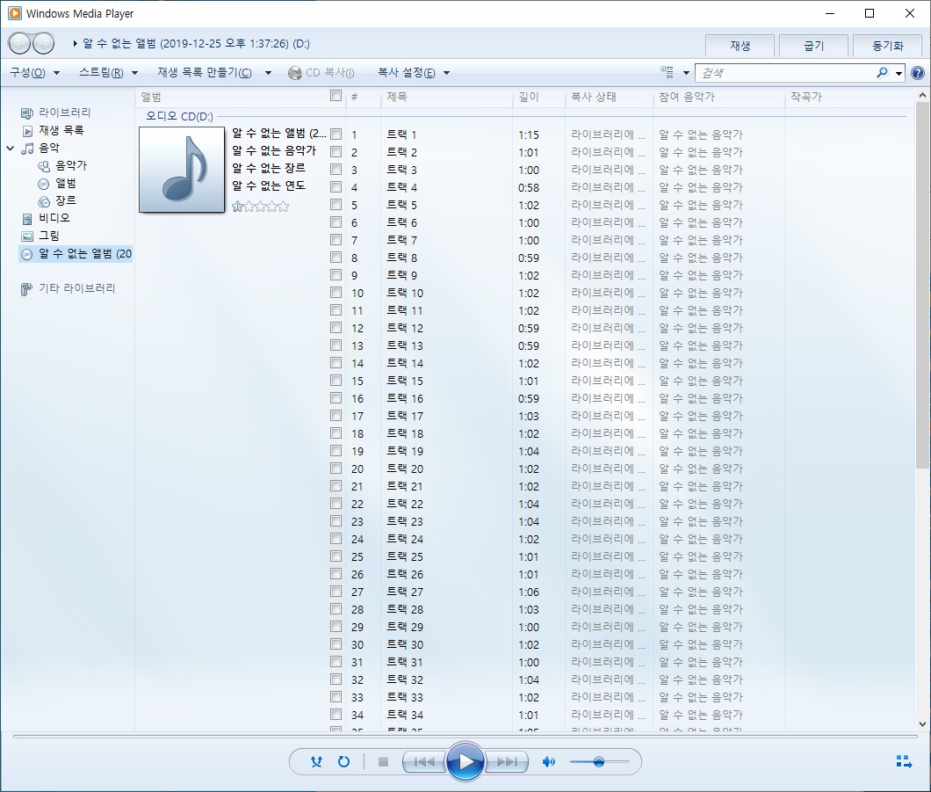Sort by the 앨범 column header
The height and width of the screenshot is (792, 931).
click(x=232, y=96)
